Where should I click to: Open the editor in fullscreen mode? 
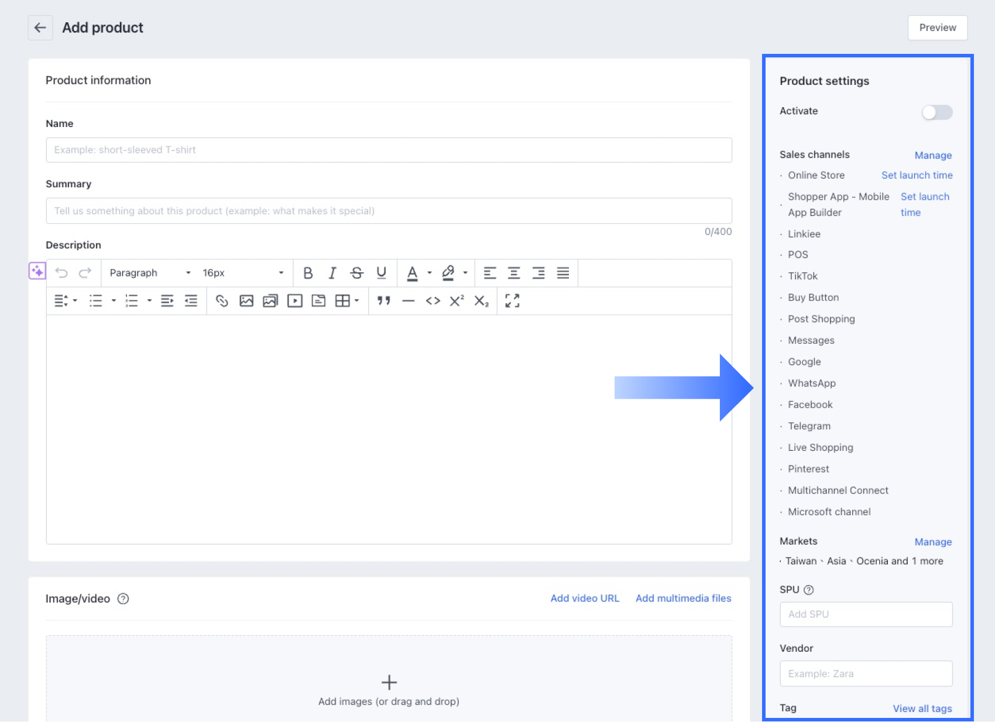pos(512,301)
